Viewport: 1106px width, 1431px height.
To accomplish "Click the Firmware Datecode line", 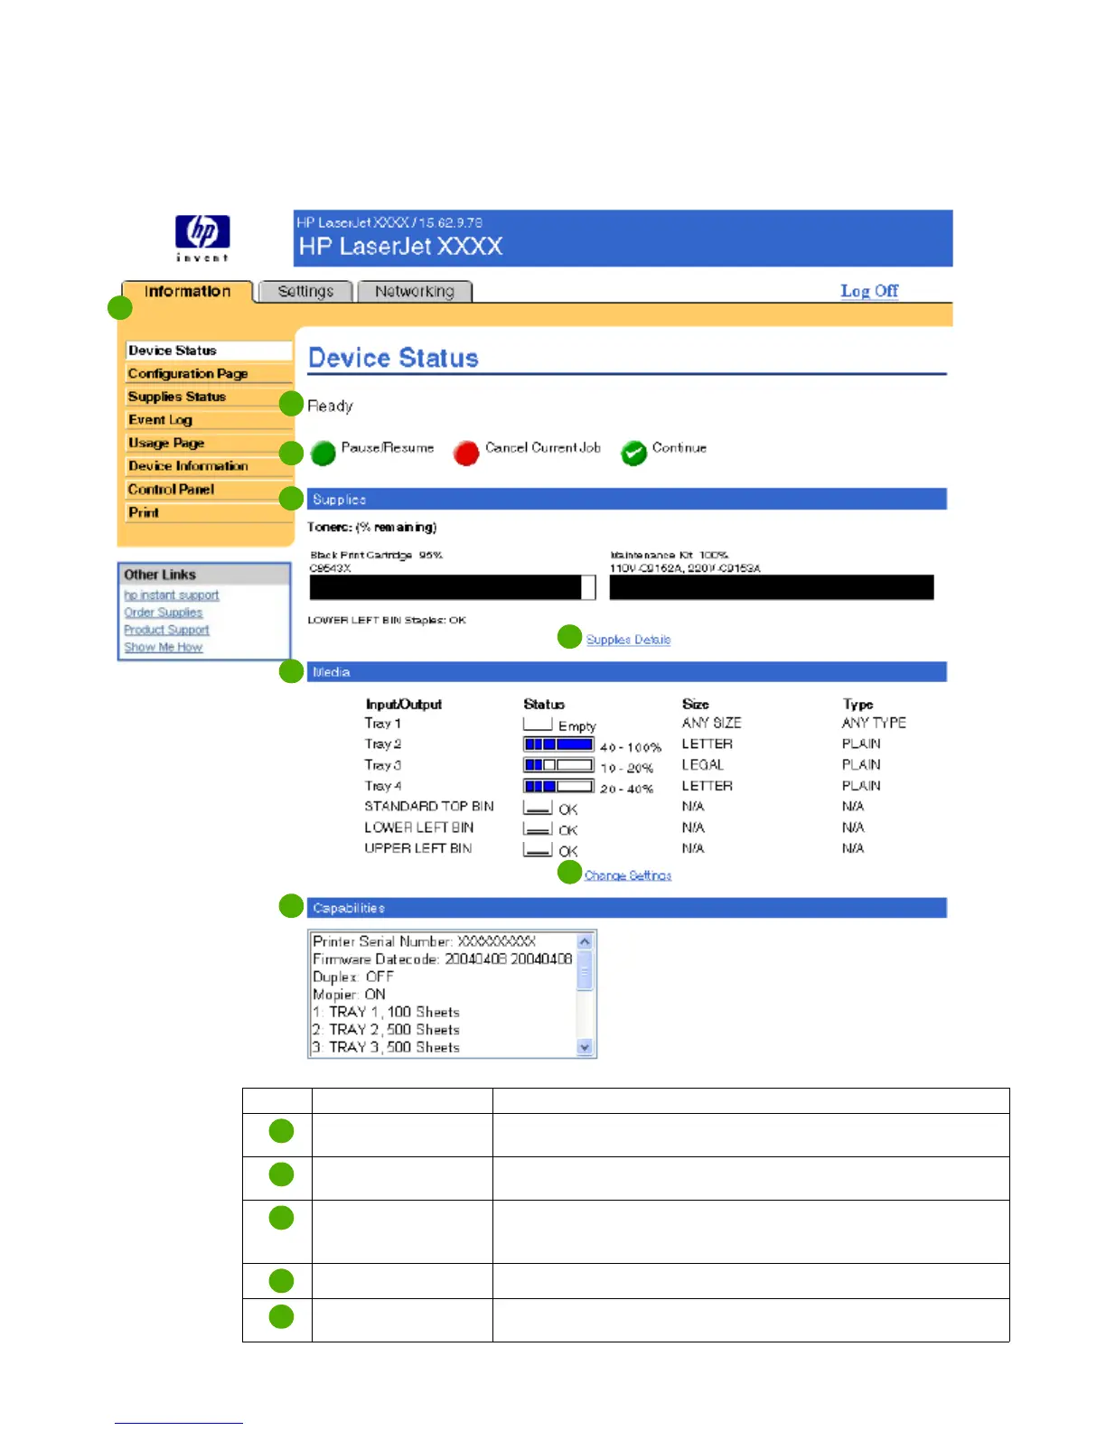I will point(442,959).
